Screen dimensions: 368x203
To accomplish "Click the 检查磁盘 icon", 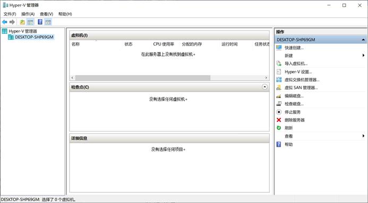I will tap(279, 103).
